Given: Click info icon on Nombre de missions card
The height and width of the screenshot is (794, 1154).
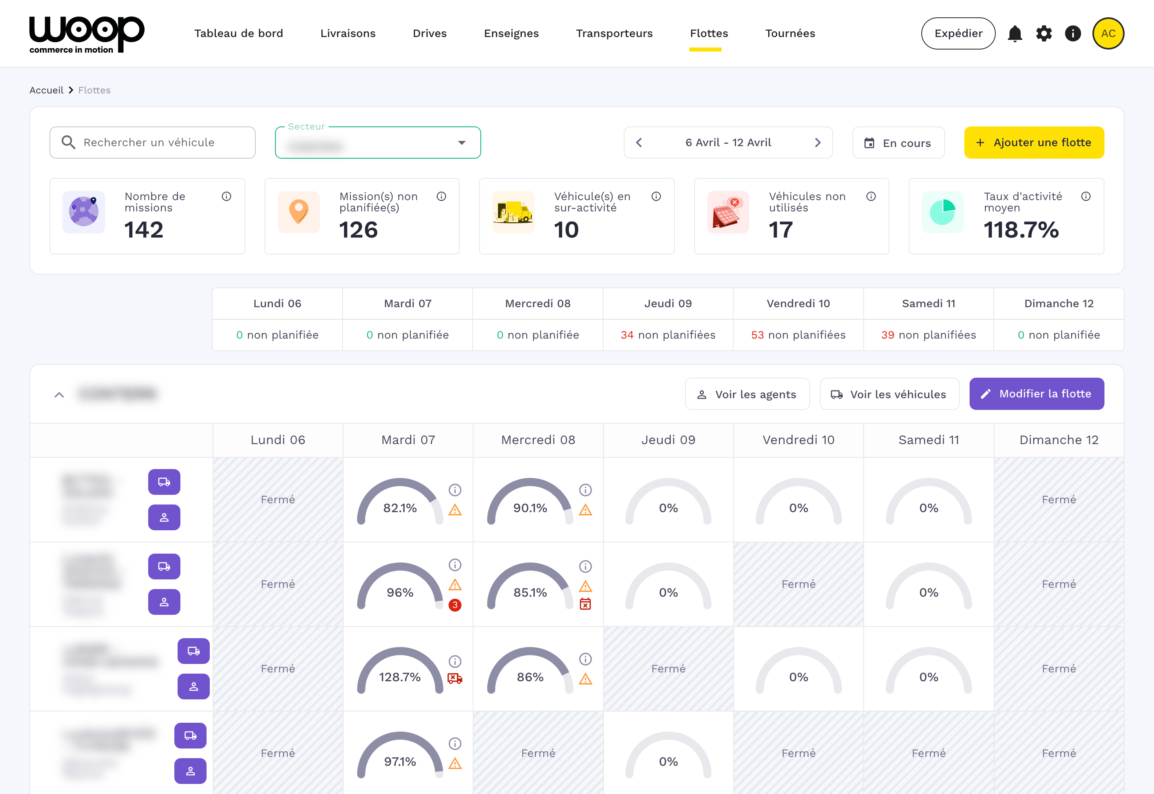Looking at the screenshot, I should coord(226,196).
